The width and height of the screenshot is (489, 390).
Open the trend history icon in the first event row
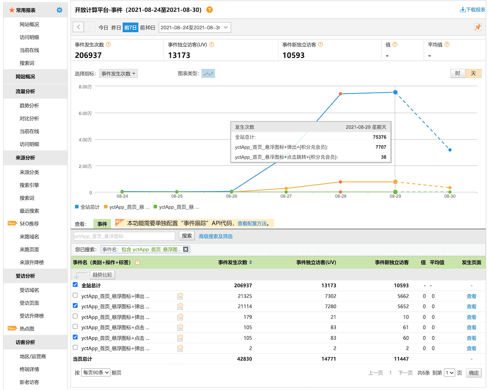coord(180,296)
